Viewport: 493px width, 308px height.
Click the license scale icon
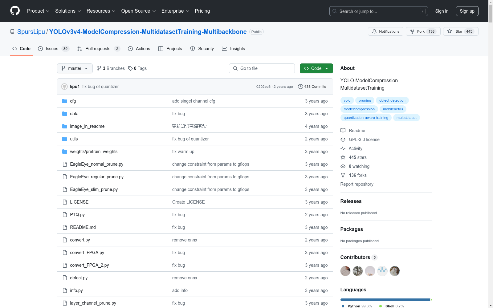click(343, 140)
